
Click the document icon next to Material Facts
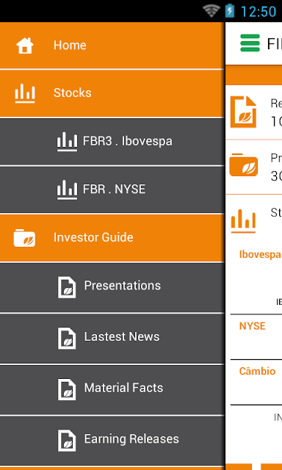click(x=67, y=389)
